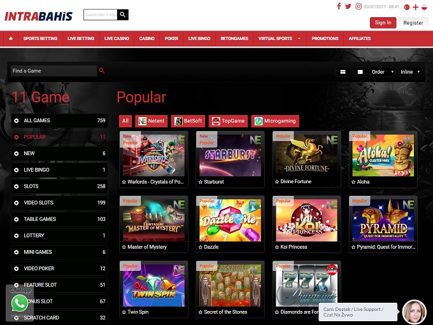This screenshot has height=325, width=433.
Task: Expand the Virtual Sports menu arrow
Action: coord(299,38)
